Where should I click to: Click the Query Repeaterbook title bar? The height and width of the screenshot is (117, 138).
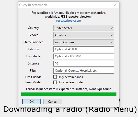(x=65, y=5)
